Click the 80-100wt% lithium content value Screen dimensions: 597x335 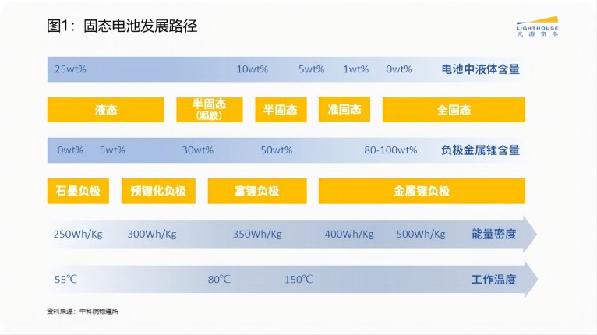(390, 150)
